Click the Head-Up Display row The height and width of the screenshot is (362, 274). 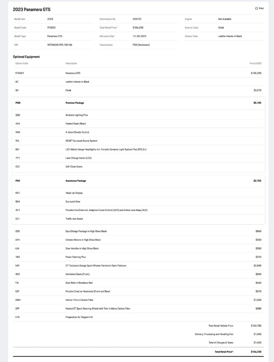(138, 193)
